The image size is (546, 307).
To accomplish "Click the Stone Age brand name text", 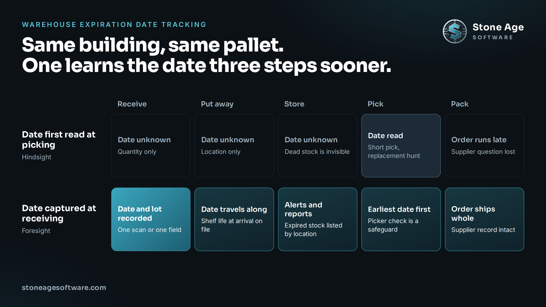I will [498, 27].
